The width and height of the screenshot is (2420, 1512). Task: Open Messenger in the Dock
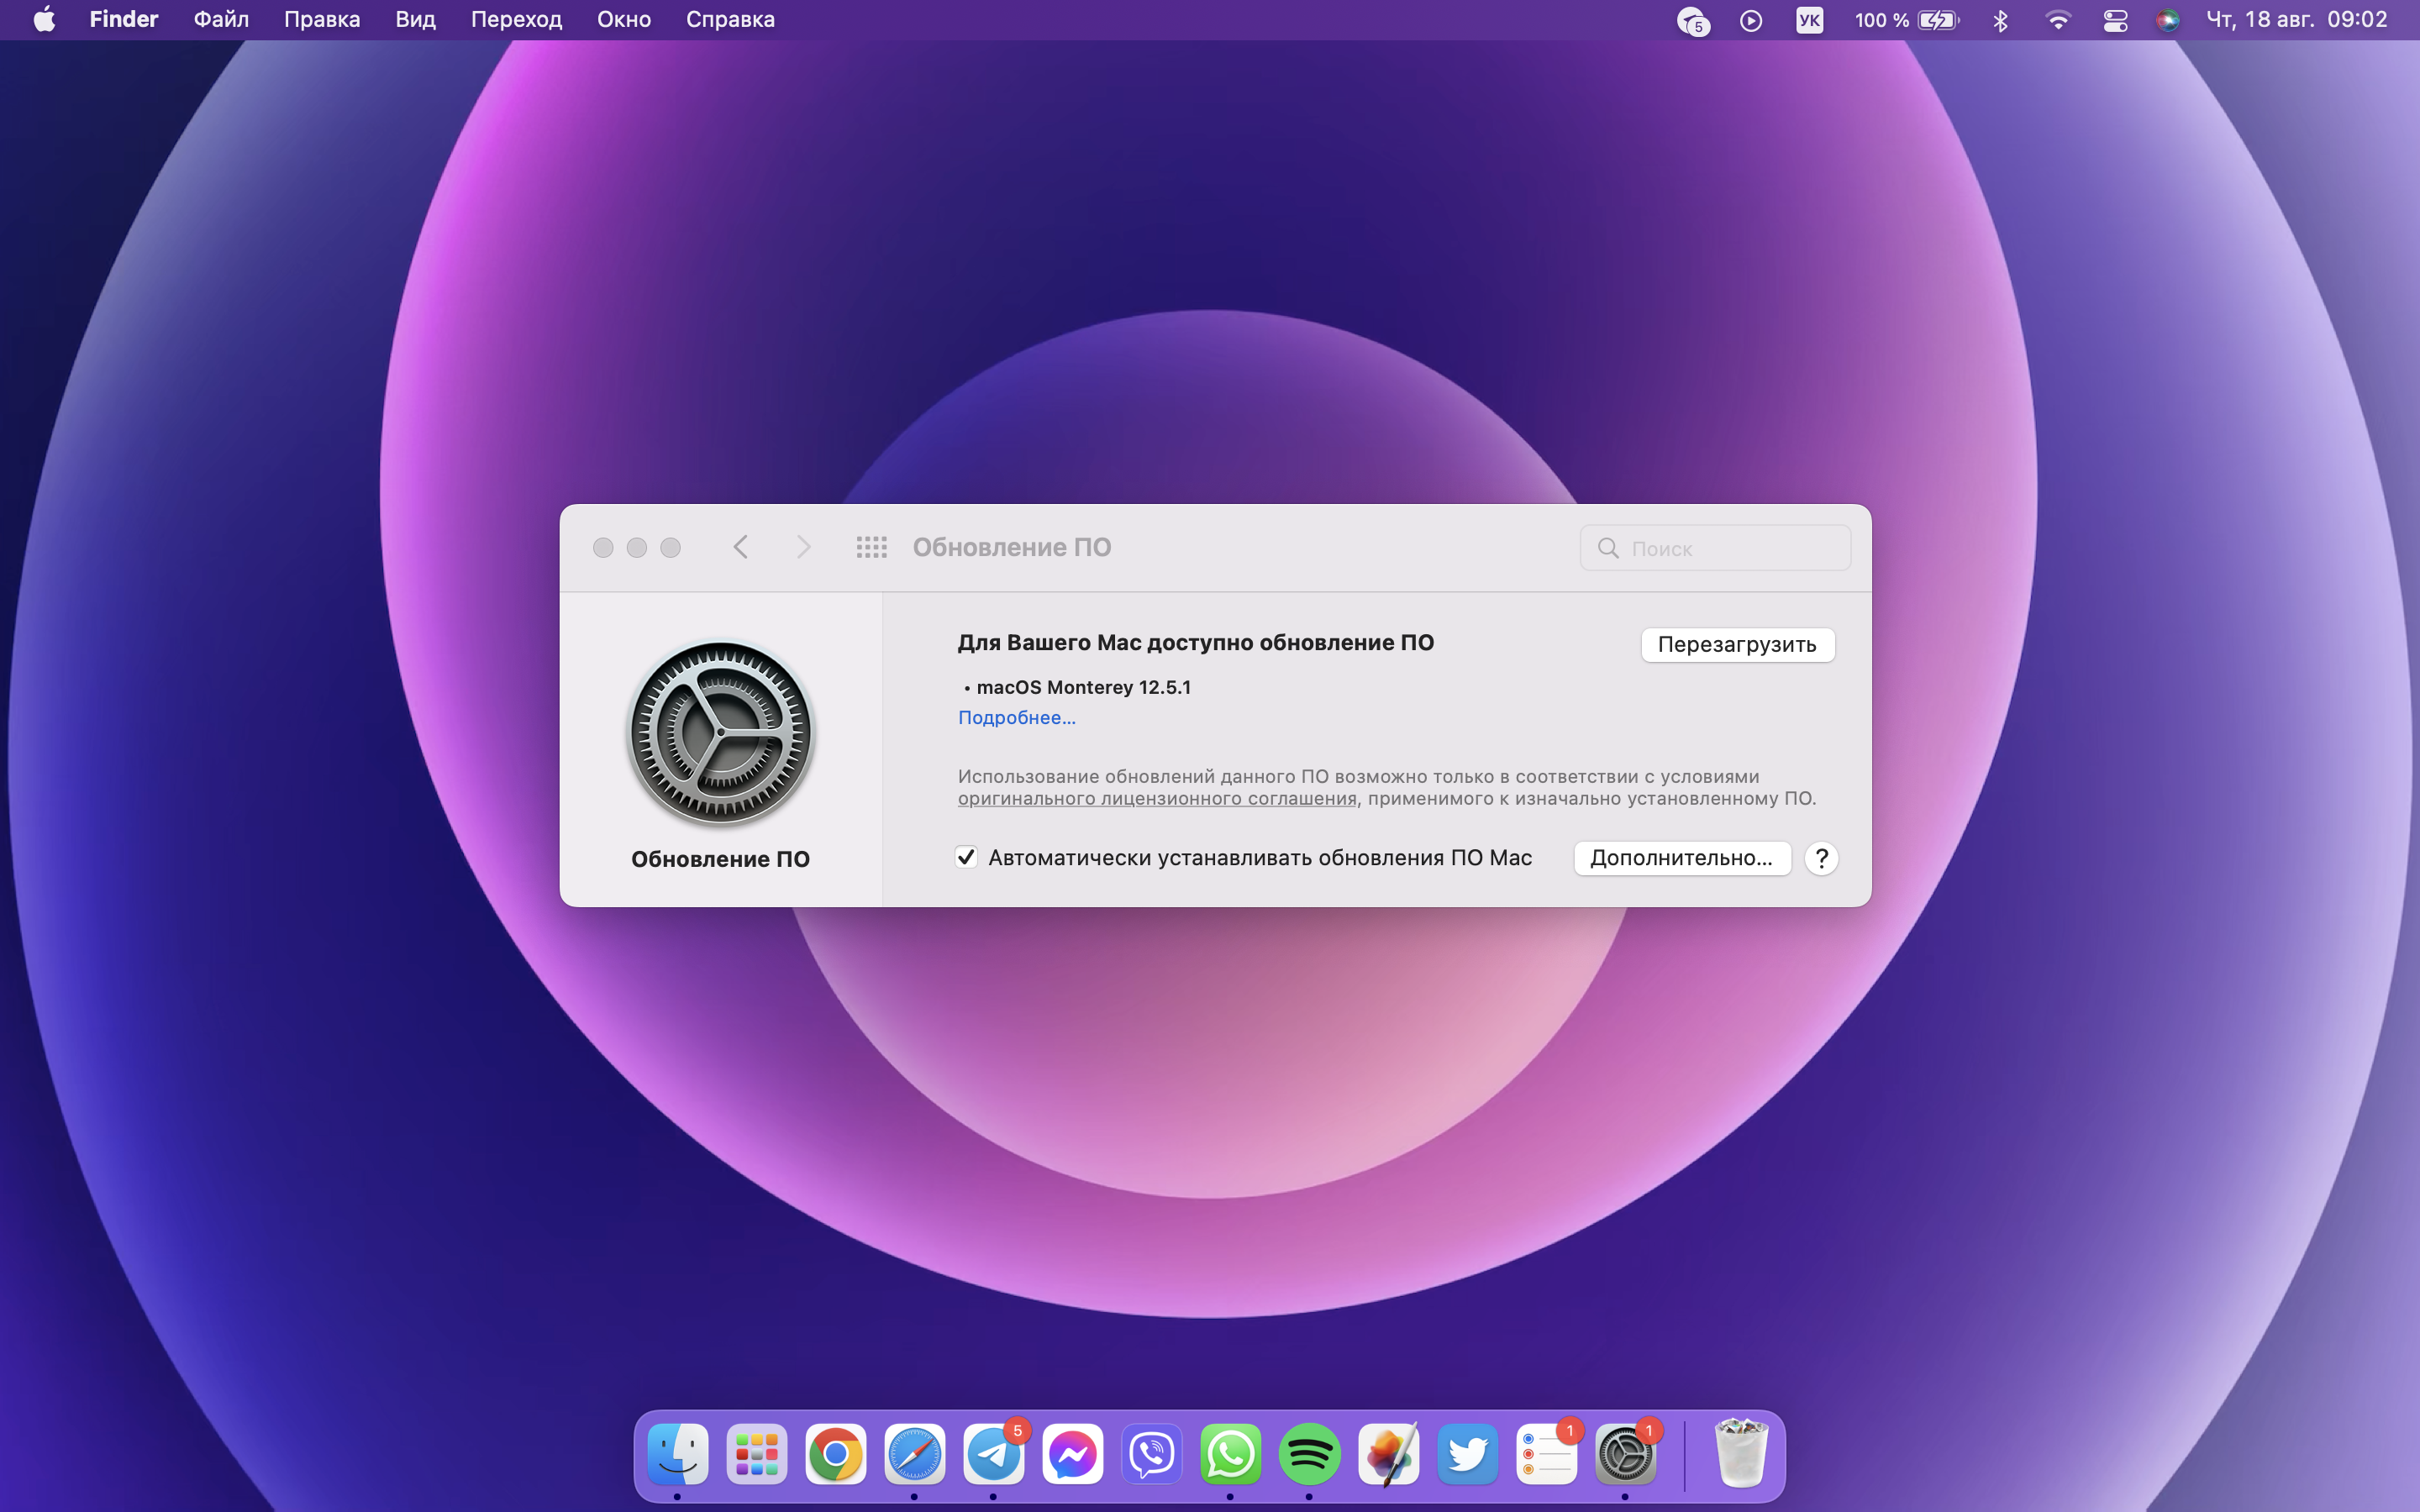1072,1454
